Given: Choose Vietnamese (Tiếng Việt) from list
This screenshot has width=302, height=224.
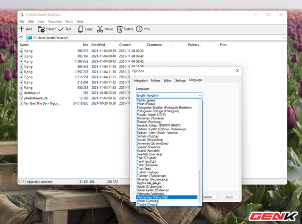Looking at the screenshot, I should (x=167, y=197).
